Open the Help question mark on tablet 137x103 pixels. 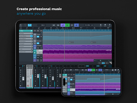pyautogui.click(x=109, y=25)
